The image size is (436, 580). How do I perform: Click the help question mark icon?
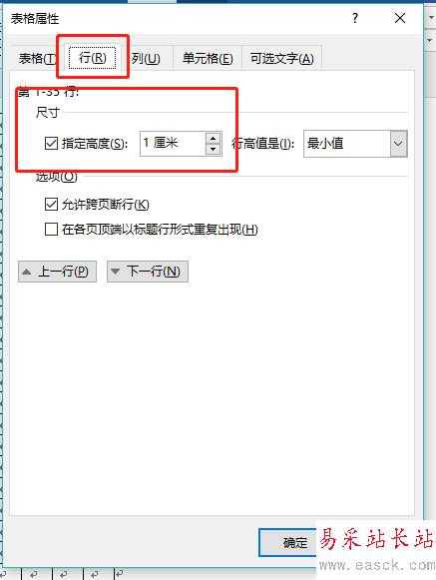[x=355, y=18]
